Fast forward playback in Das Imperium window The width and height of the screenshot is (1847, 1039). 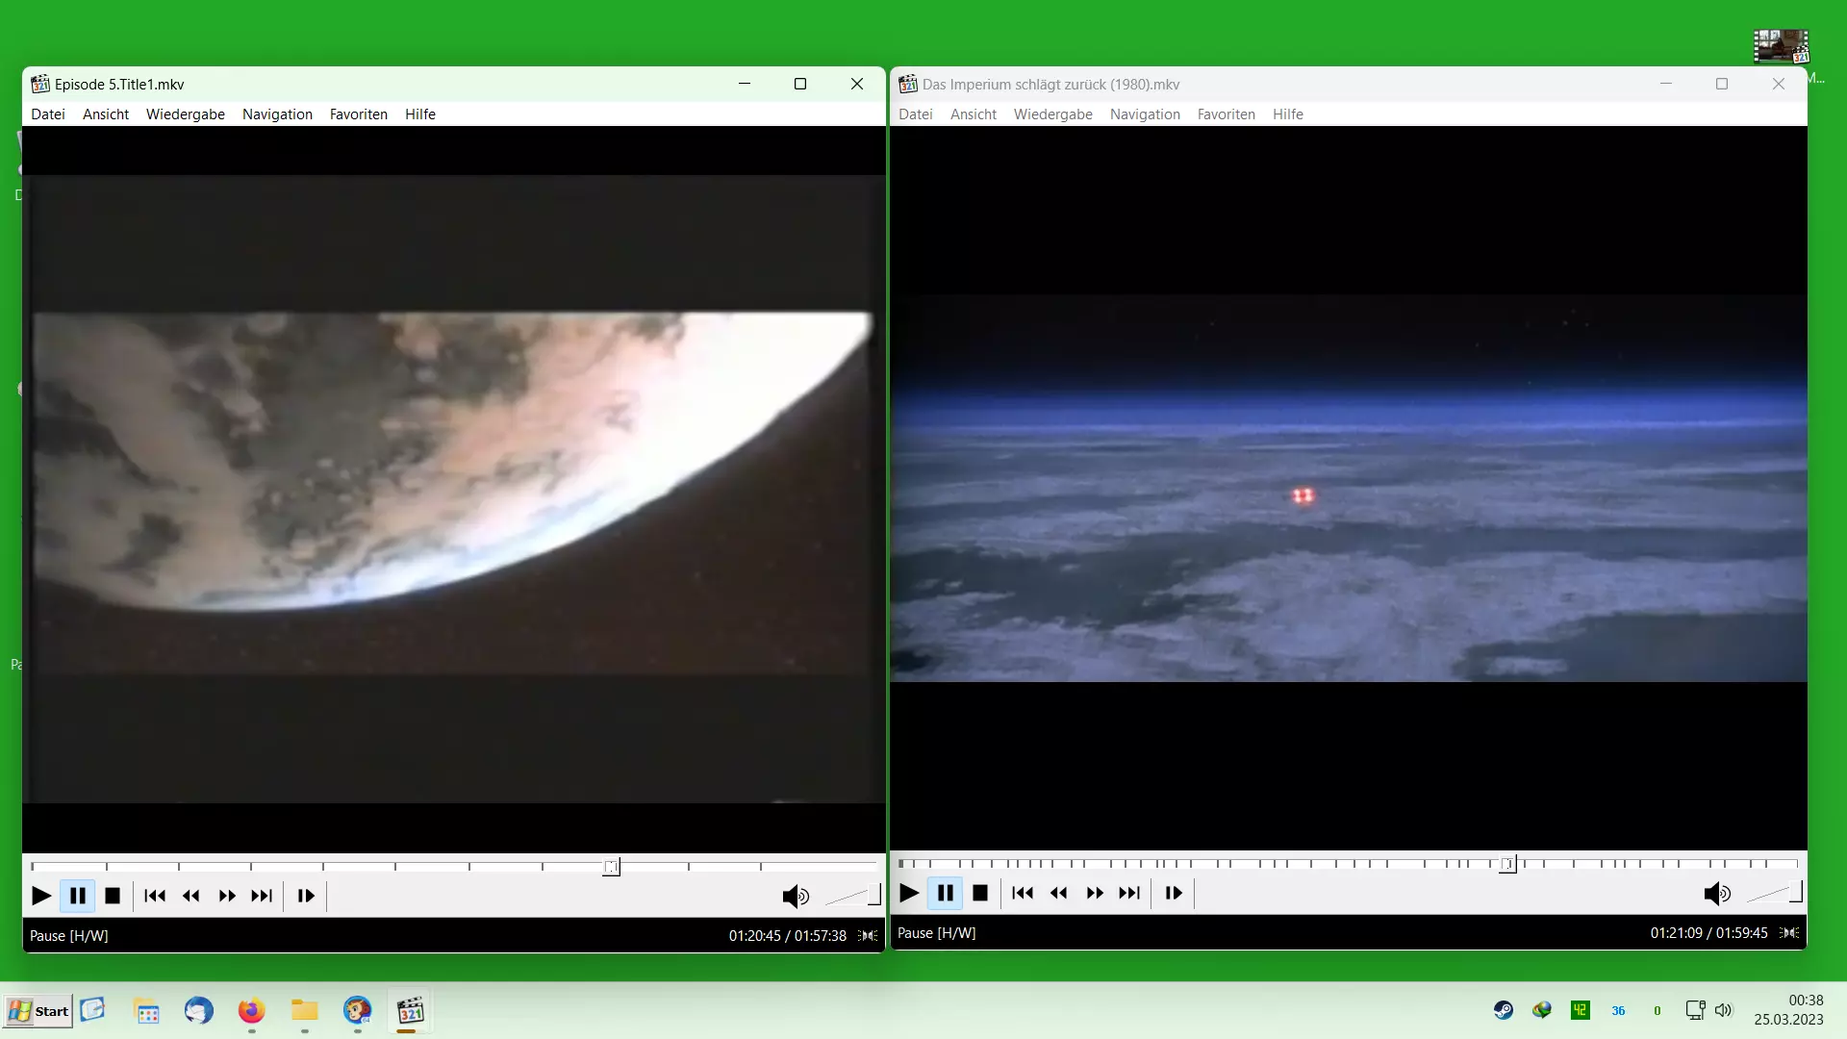[x=1095, y=893]
